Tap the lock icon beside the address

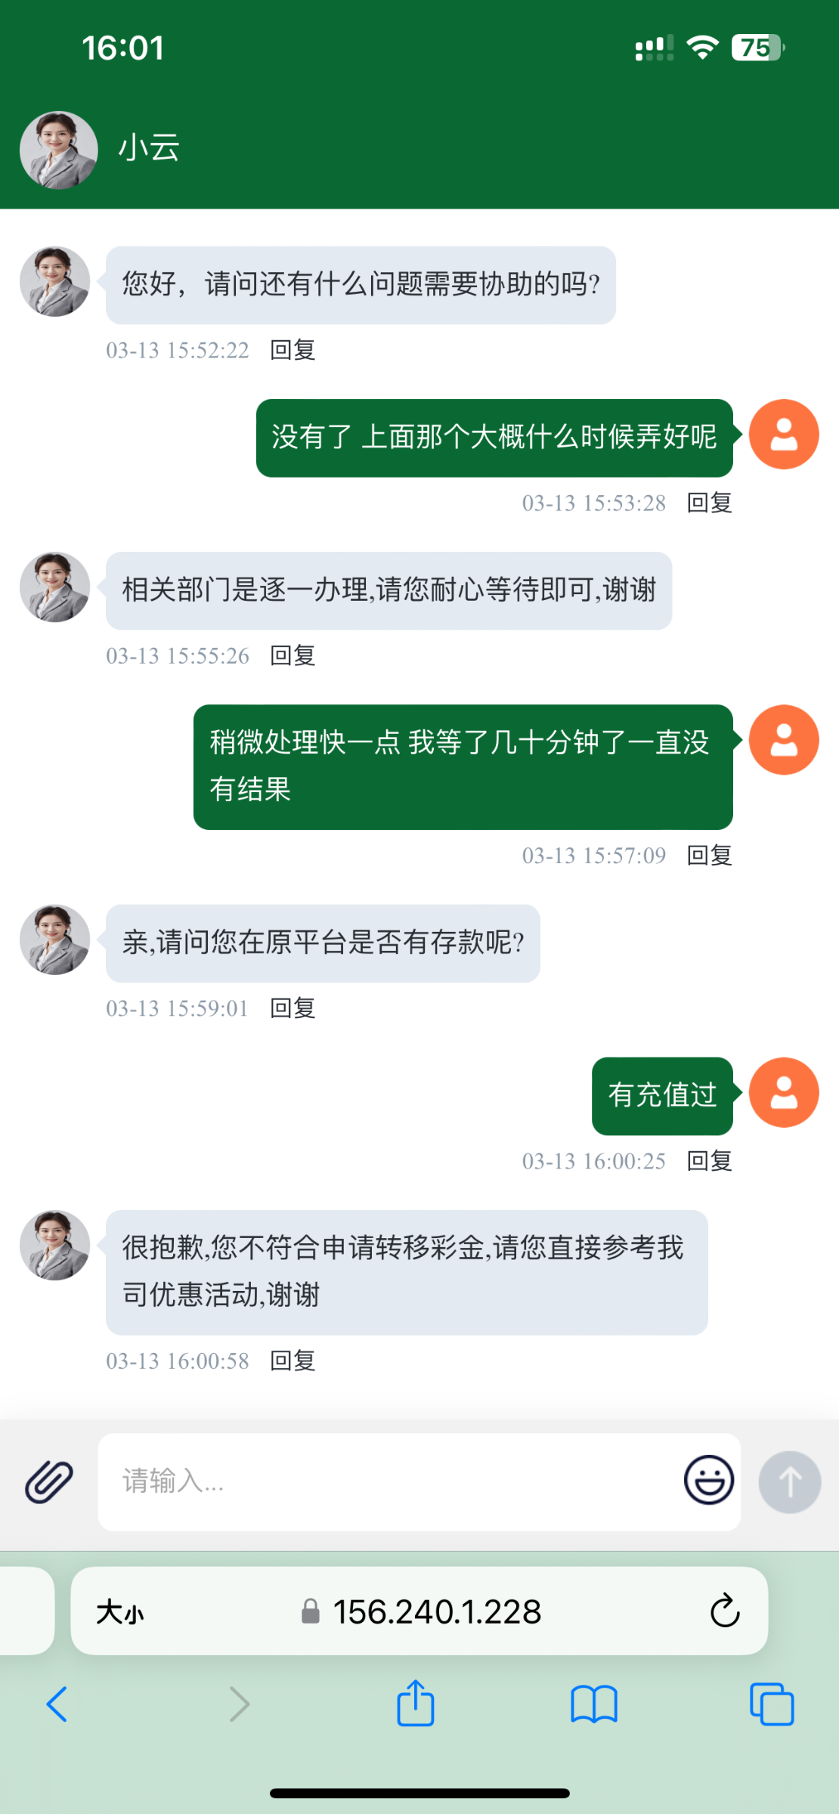click(x=310, y=1611)
